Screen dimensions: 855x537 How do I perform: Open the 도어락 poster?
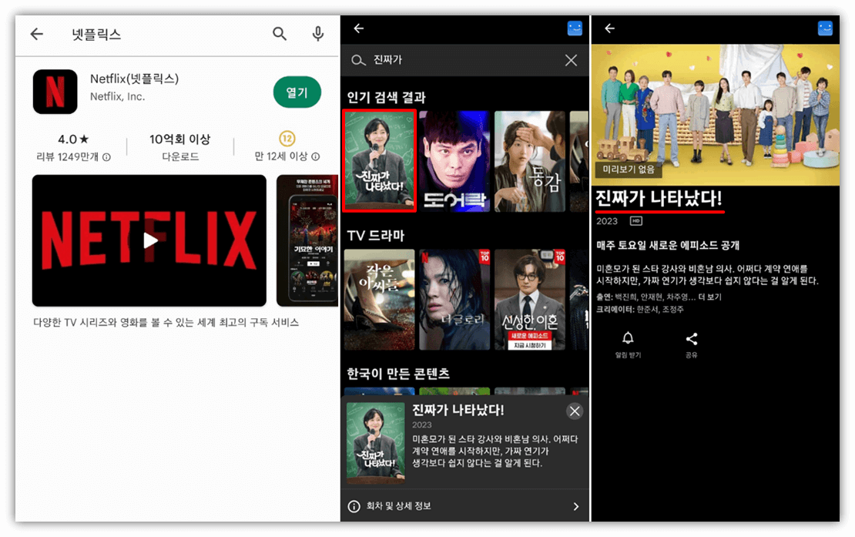(454, 161)
